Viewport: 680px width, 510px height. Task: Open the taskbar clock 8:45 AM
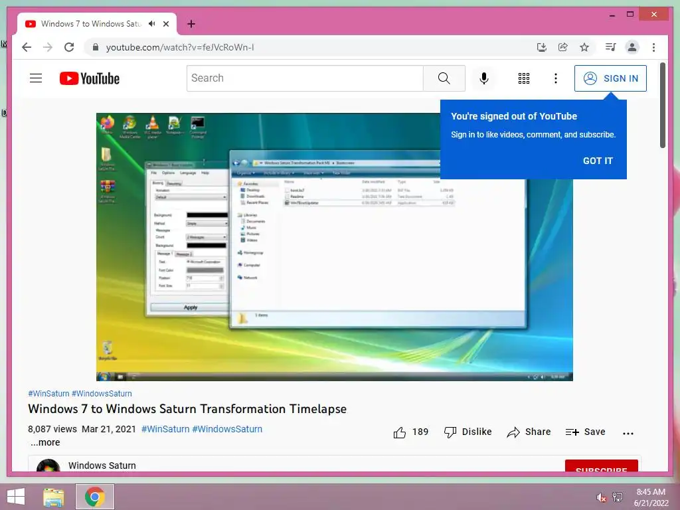pos(651,492)
